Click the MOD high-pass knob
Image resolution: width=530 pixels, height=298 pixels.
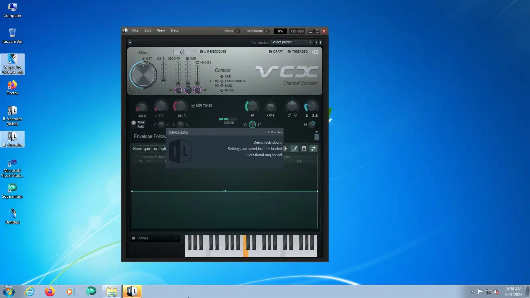click(178, 90)
